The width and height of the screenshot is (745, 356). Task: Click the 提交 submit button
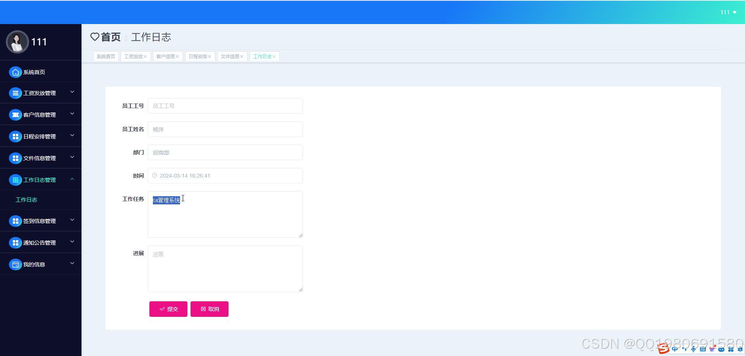[168, 309]
